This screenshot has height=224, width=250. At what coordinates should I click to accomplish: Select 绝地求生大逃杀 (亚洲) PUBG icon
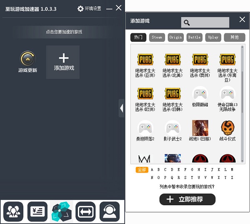click(145, 59)
